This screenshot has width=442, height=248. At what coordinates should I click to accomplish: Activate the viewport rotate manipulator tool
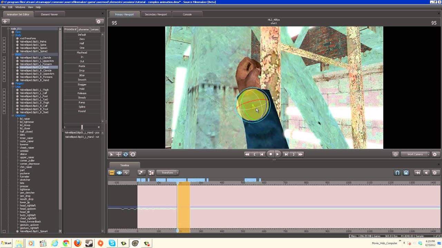tap(126, 154)
